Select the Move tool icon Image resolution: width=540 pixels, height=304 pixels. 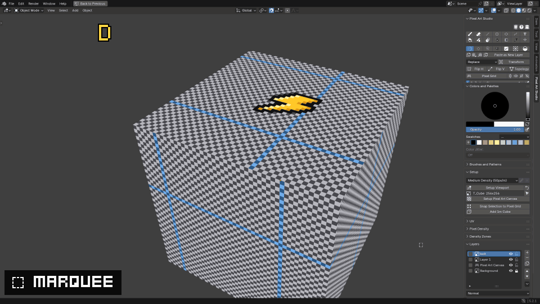point(525,40)
